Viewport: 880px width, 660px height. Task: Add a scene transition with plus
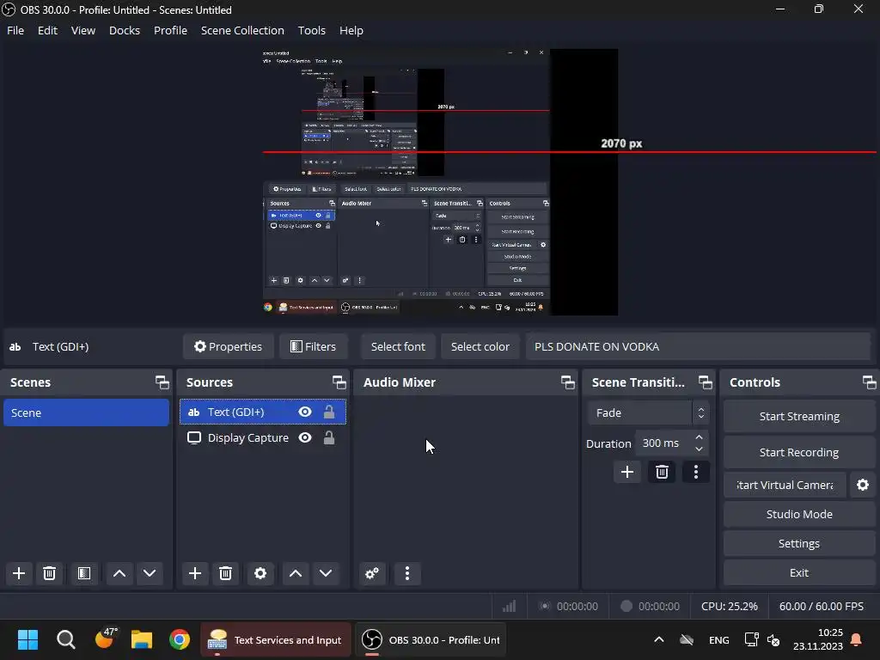click(626, 472)
